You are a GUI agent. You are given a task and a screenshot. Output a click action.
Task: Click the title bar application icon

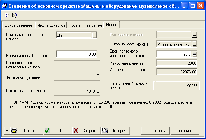pyautogui.click(x=4, y=6)
